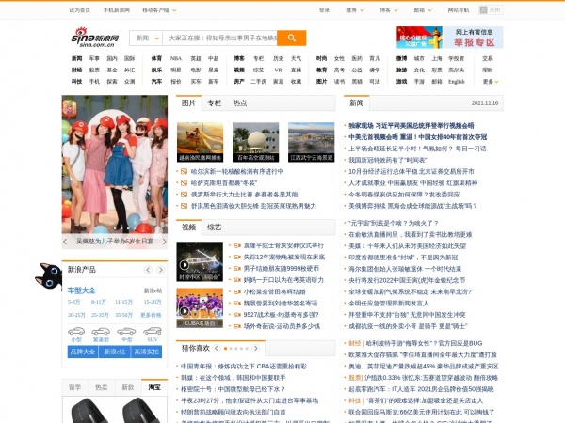Click photo icon beside 哈萨克斯坦首都裹冬装
Image resolution: width=565 pixels, height=423 pixels.
click(x=184, y=183)
